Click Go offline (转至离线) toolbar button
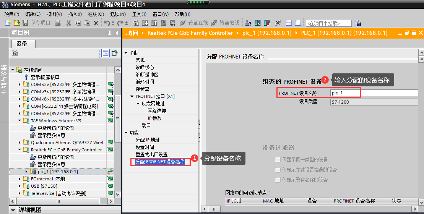This screenshot has height=214, width=424. coord(225,23)
